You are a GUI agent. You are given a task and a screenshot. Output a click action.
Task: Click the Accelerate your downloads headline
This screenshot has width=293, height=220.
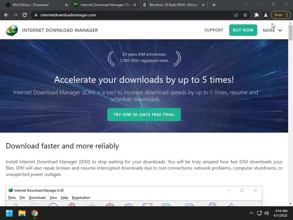144,80
